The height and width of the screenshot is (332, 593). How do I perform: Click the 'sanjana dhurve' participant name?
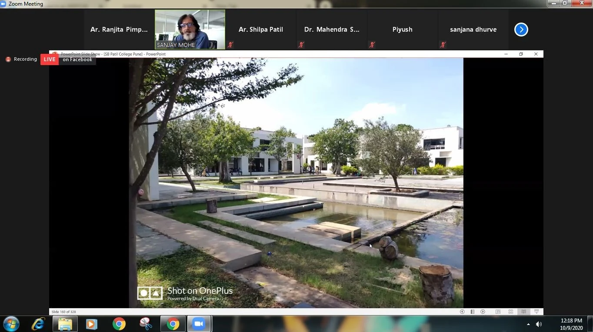[473, 30]
